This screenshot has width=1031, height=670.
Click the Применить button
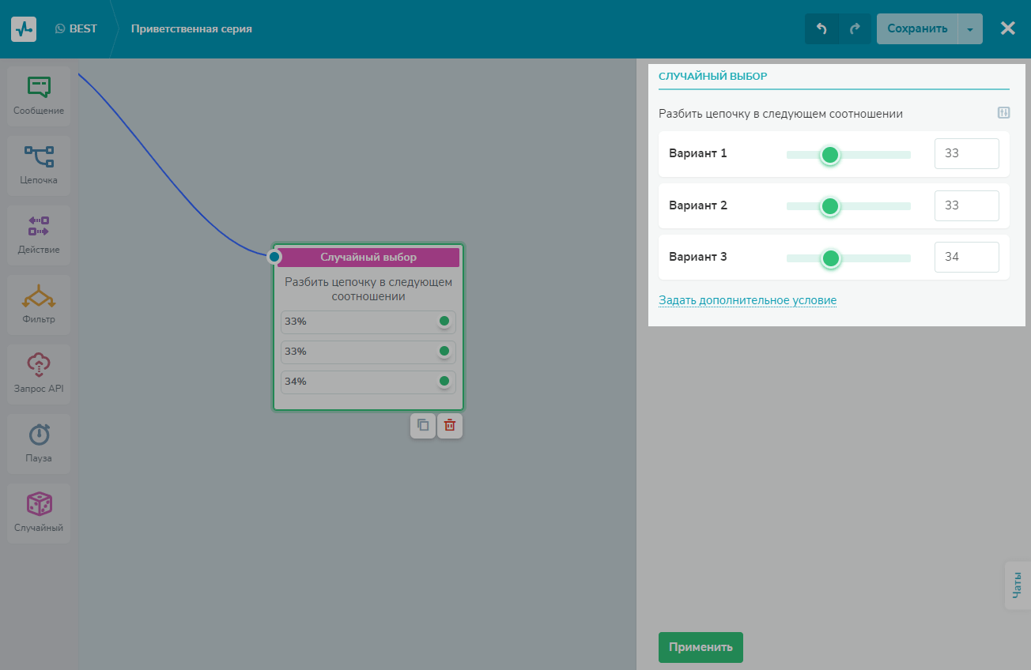click(701, 647)
